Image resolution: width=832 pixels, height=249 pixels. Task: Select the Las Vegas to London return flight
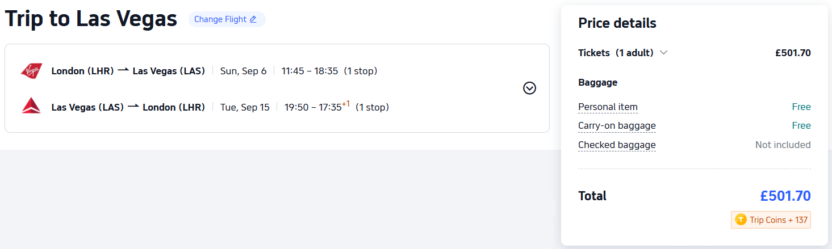point(128,107)
